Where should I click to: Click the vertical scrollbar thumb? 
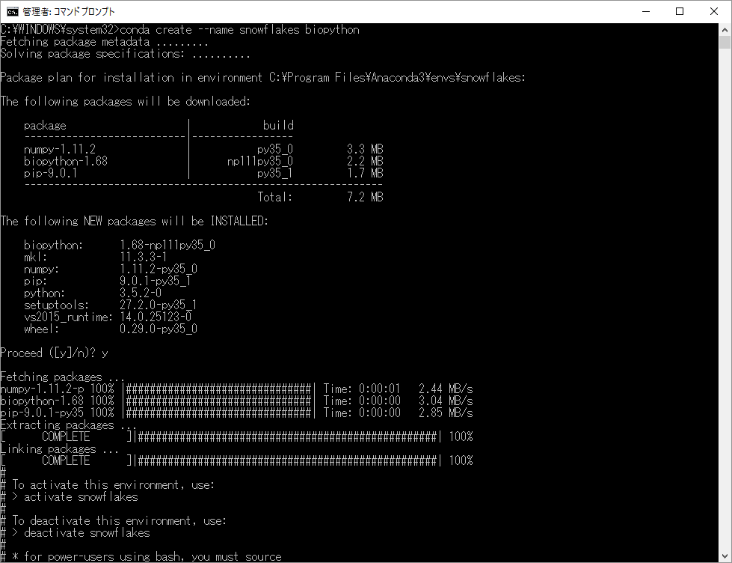pyautogui.click(x=725, y=43)
